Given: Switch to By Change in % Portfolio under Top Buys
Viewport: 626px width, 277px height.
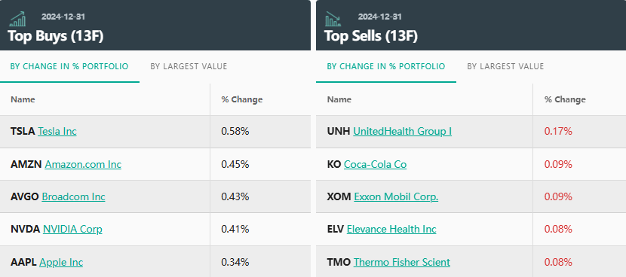Looking at the screenshot, I should [69, 66].
